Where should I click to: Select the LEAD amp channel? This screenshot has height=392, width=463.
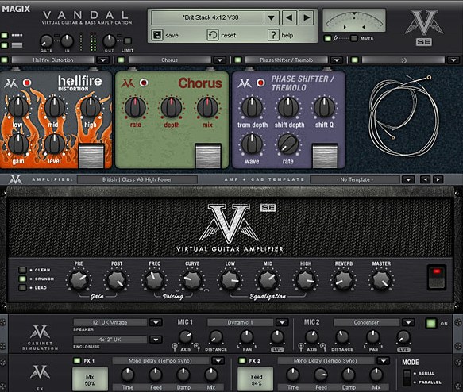tap(22, 287)
